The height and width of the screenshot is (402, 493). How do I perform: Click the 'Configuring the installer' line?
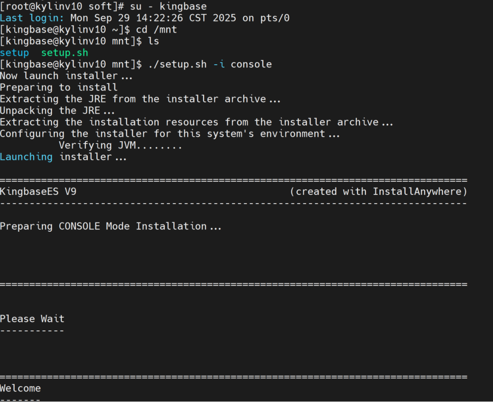click(169, 134)
